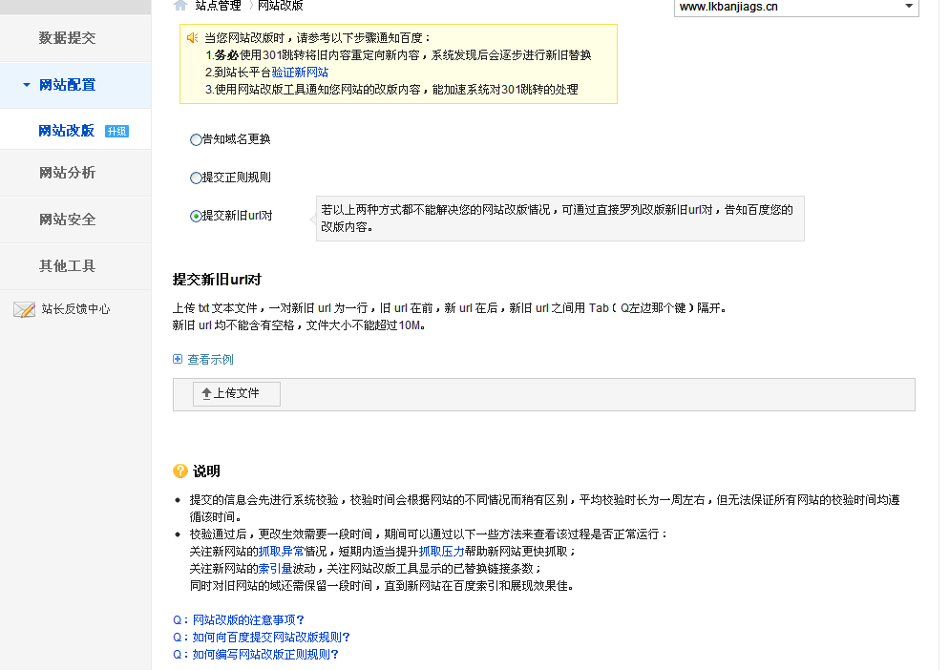This screenshot has height=670, width=949.
Task: Click the 提交新旧url对 section heading
Action: [217, 280]
